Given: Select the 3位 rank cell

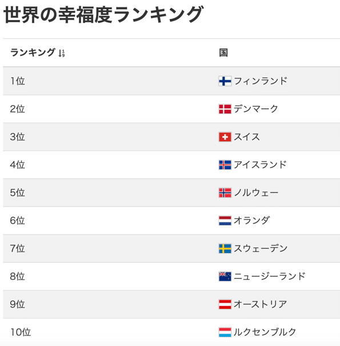Looking at the screenshot, I should [x=17, y=137].
